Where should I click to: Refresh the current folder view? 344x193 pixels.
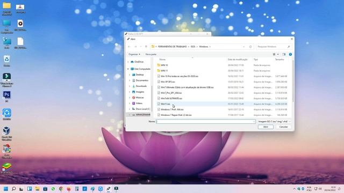click(x=250, y=47)
